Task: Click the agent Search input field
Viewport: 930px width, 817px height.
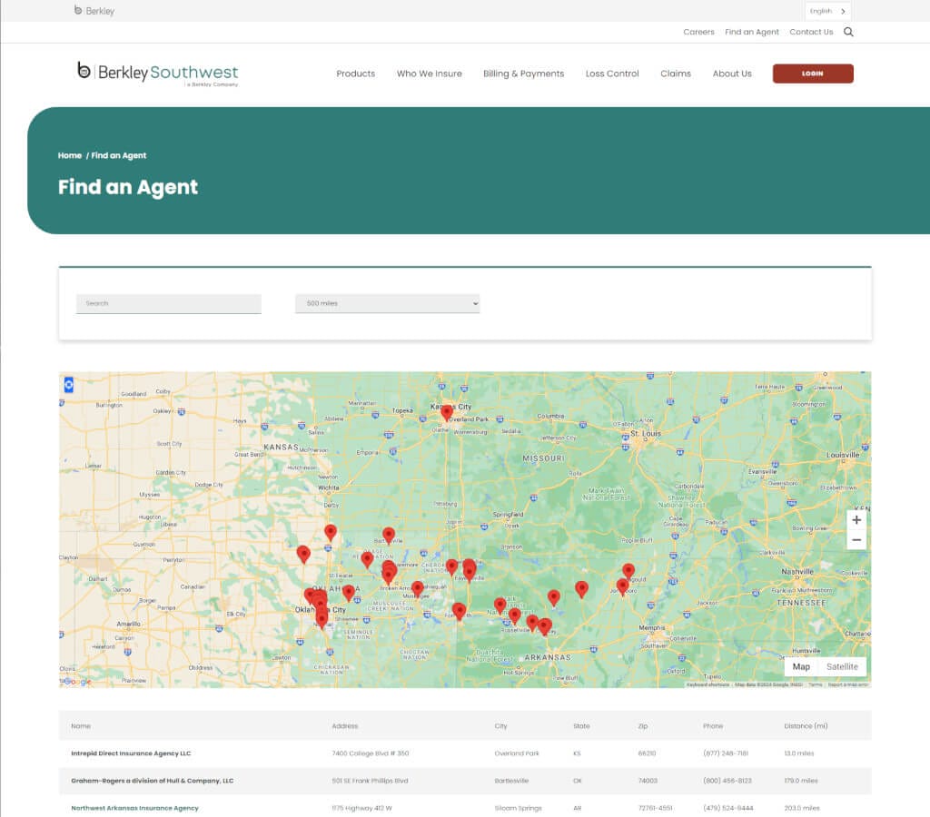Action: click(168, 303)
